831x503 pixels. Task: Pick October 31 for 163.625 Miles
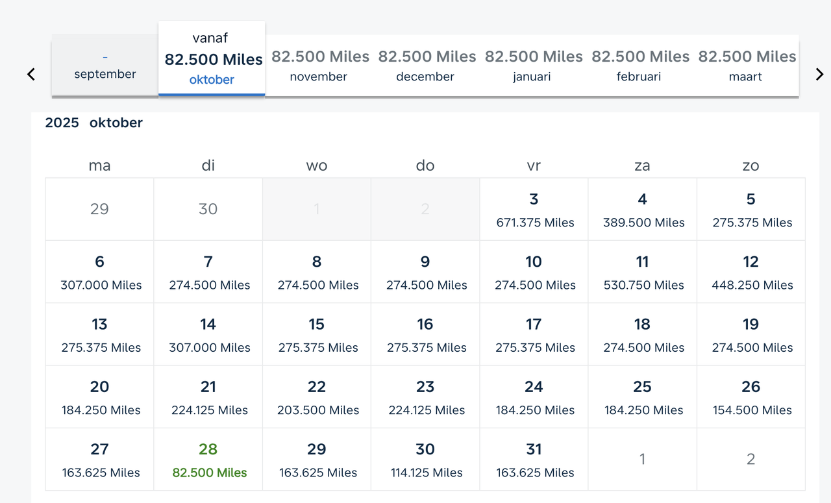534,460
